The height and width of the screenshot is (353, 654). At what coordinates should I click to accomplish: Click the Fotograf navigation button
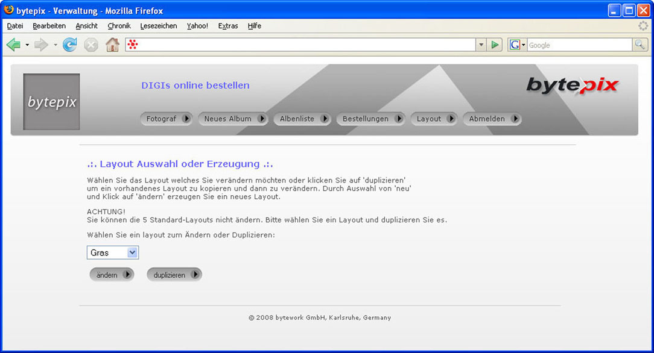[166, 119]
